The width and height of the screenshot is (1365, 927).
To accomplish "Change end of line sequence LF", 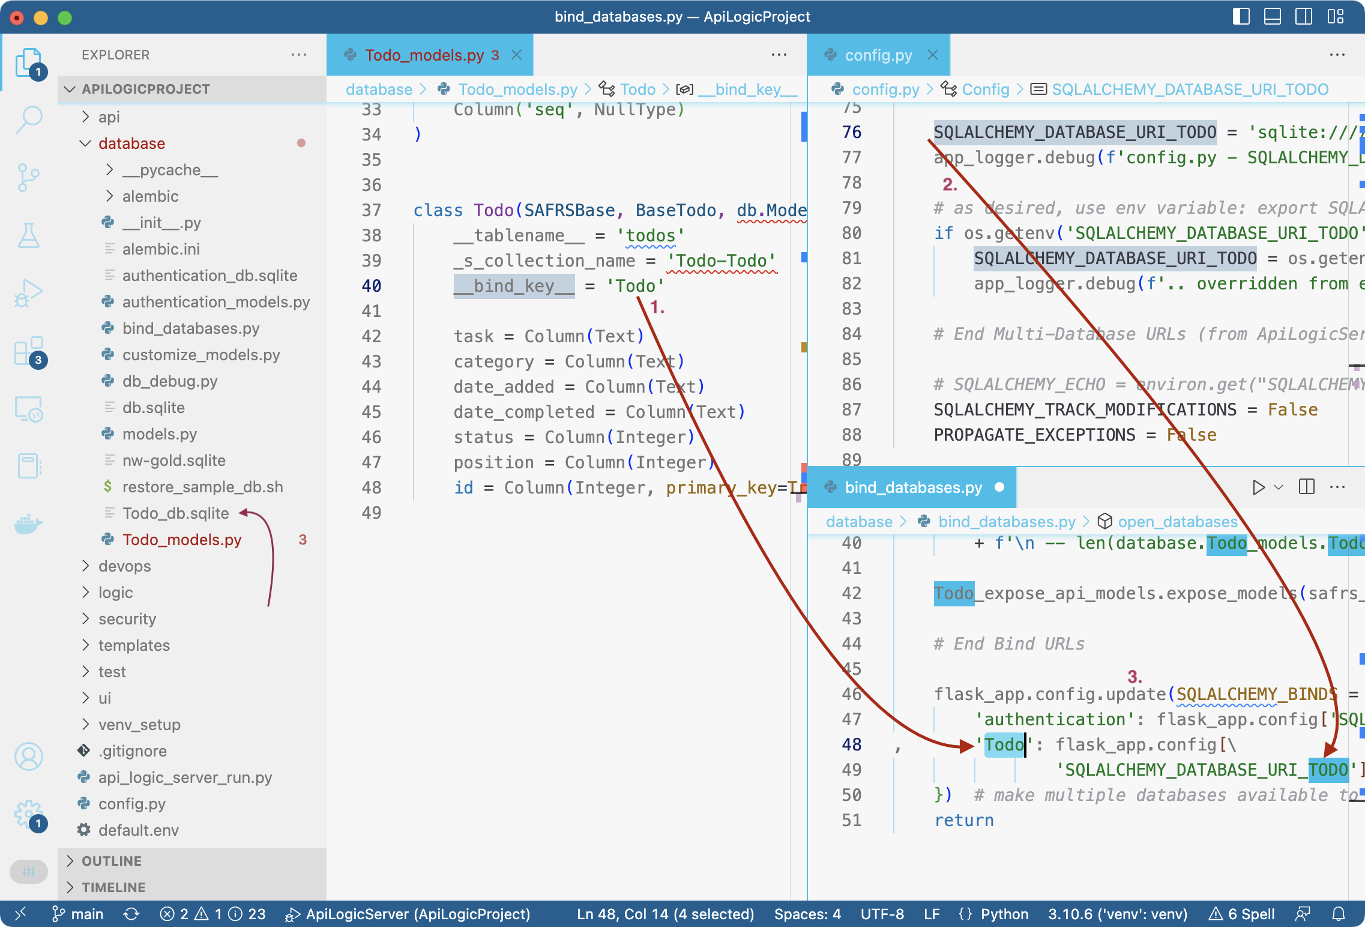I will (932, 914).
